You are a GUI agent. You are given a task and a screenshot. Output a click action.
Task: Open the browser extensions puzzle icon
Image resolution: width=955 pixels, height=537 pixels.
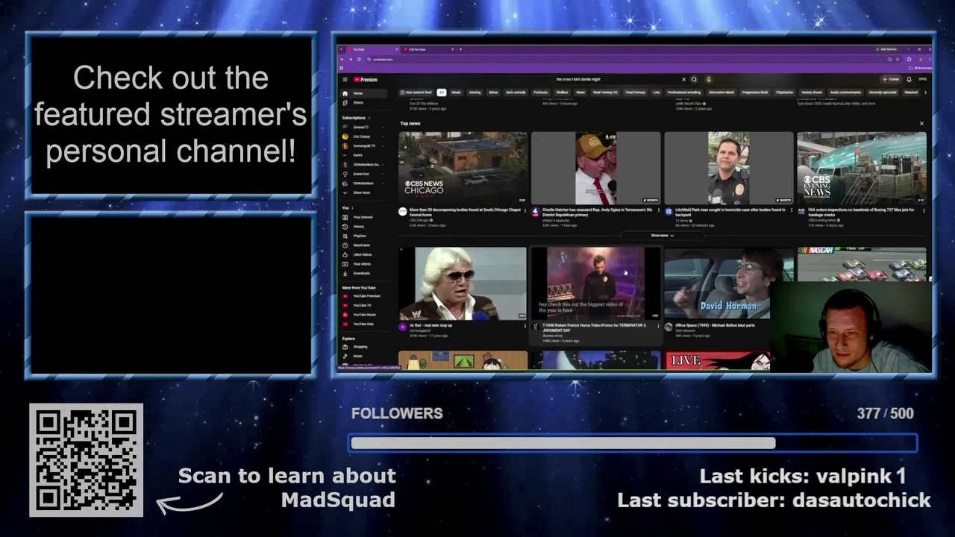[909, 59]
